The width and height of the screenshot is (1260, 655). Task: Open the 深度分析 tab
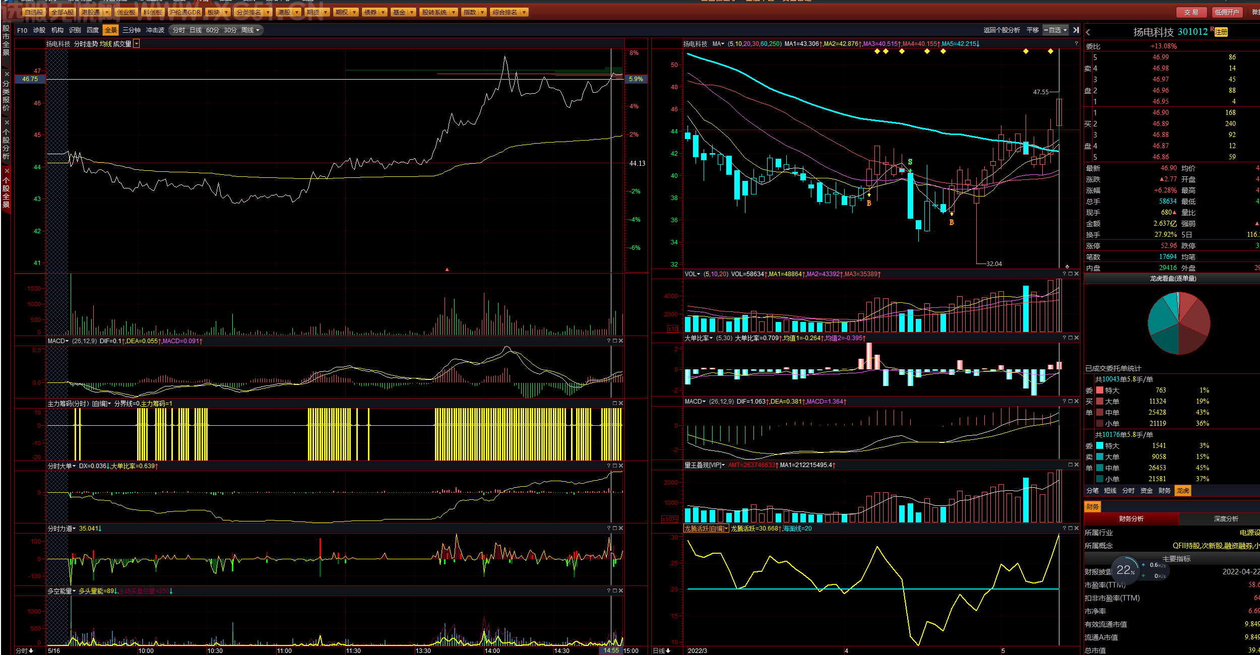(x=1226, y=518)
